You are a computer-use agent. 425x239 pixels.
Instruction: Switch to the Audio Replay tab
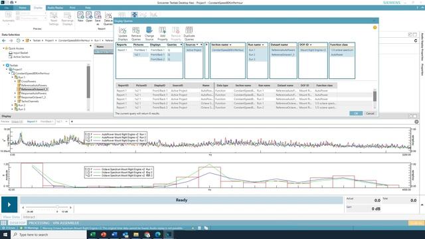click(x=55, y=8)
